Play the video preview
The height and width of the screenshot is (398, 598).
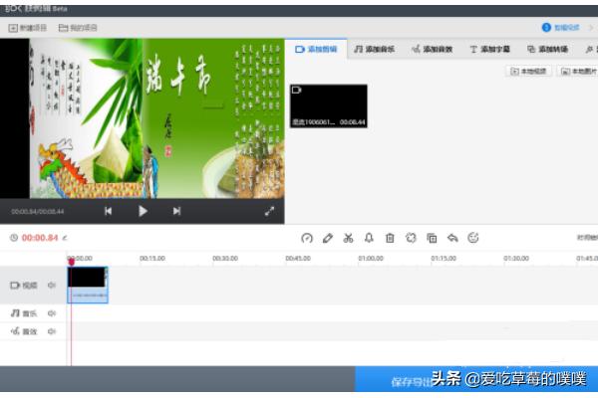143,211
